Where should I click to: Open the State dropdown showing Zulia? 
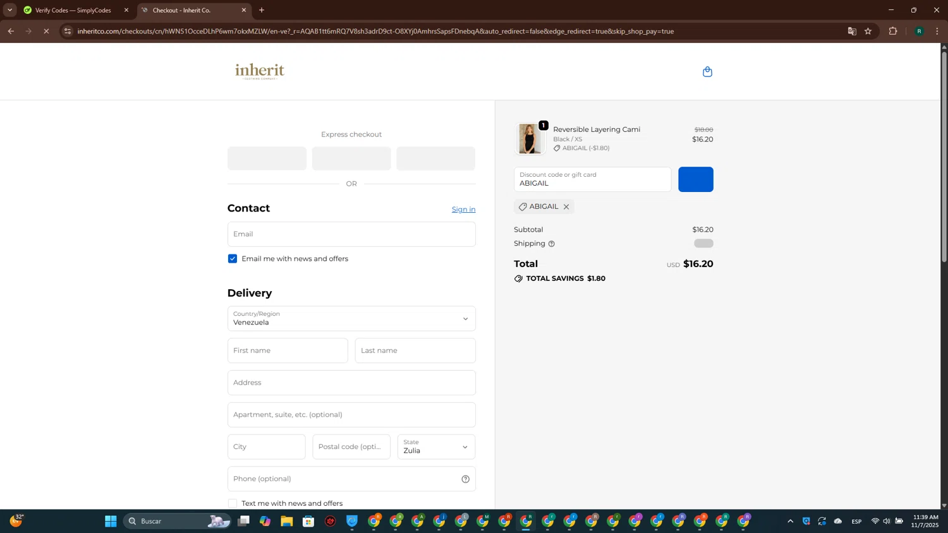coord(436,447)
